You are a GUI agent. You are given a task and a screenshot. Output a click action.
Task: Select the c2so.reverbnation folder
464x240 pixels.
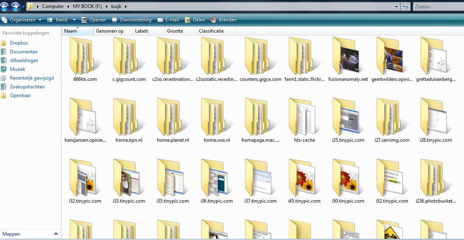coord(173,59)
